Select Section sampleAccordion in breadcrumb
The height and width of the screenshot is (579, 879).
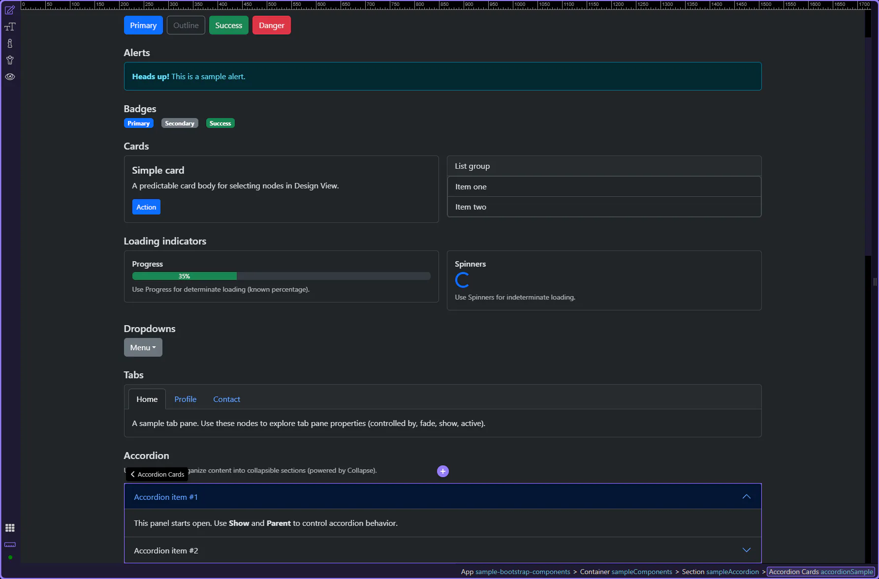(720, 572)
